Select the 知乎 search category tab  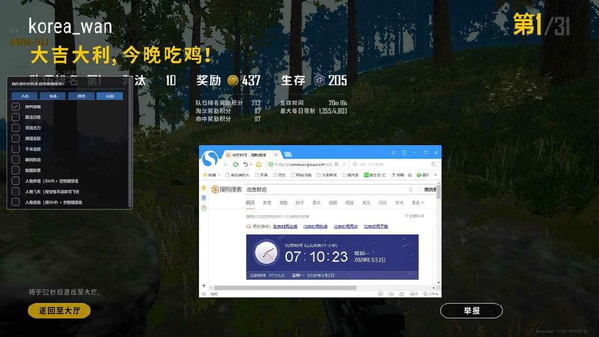(x=300, y=202)
